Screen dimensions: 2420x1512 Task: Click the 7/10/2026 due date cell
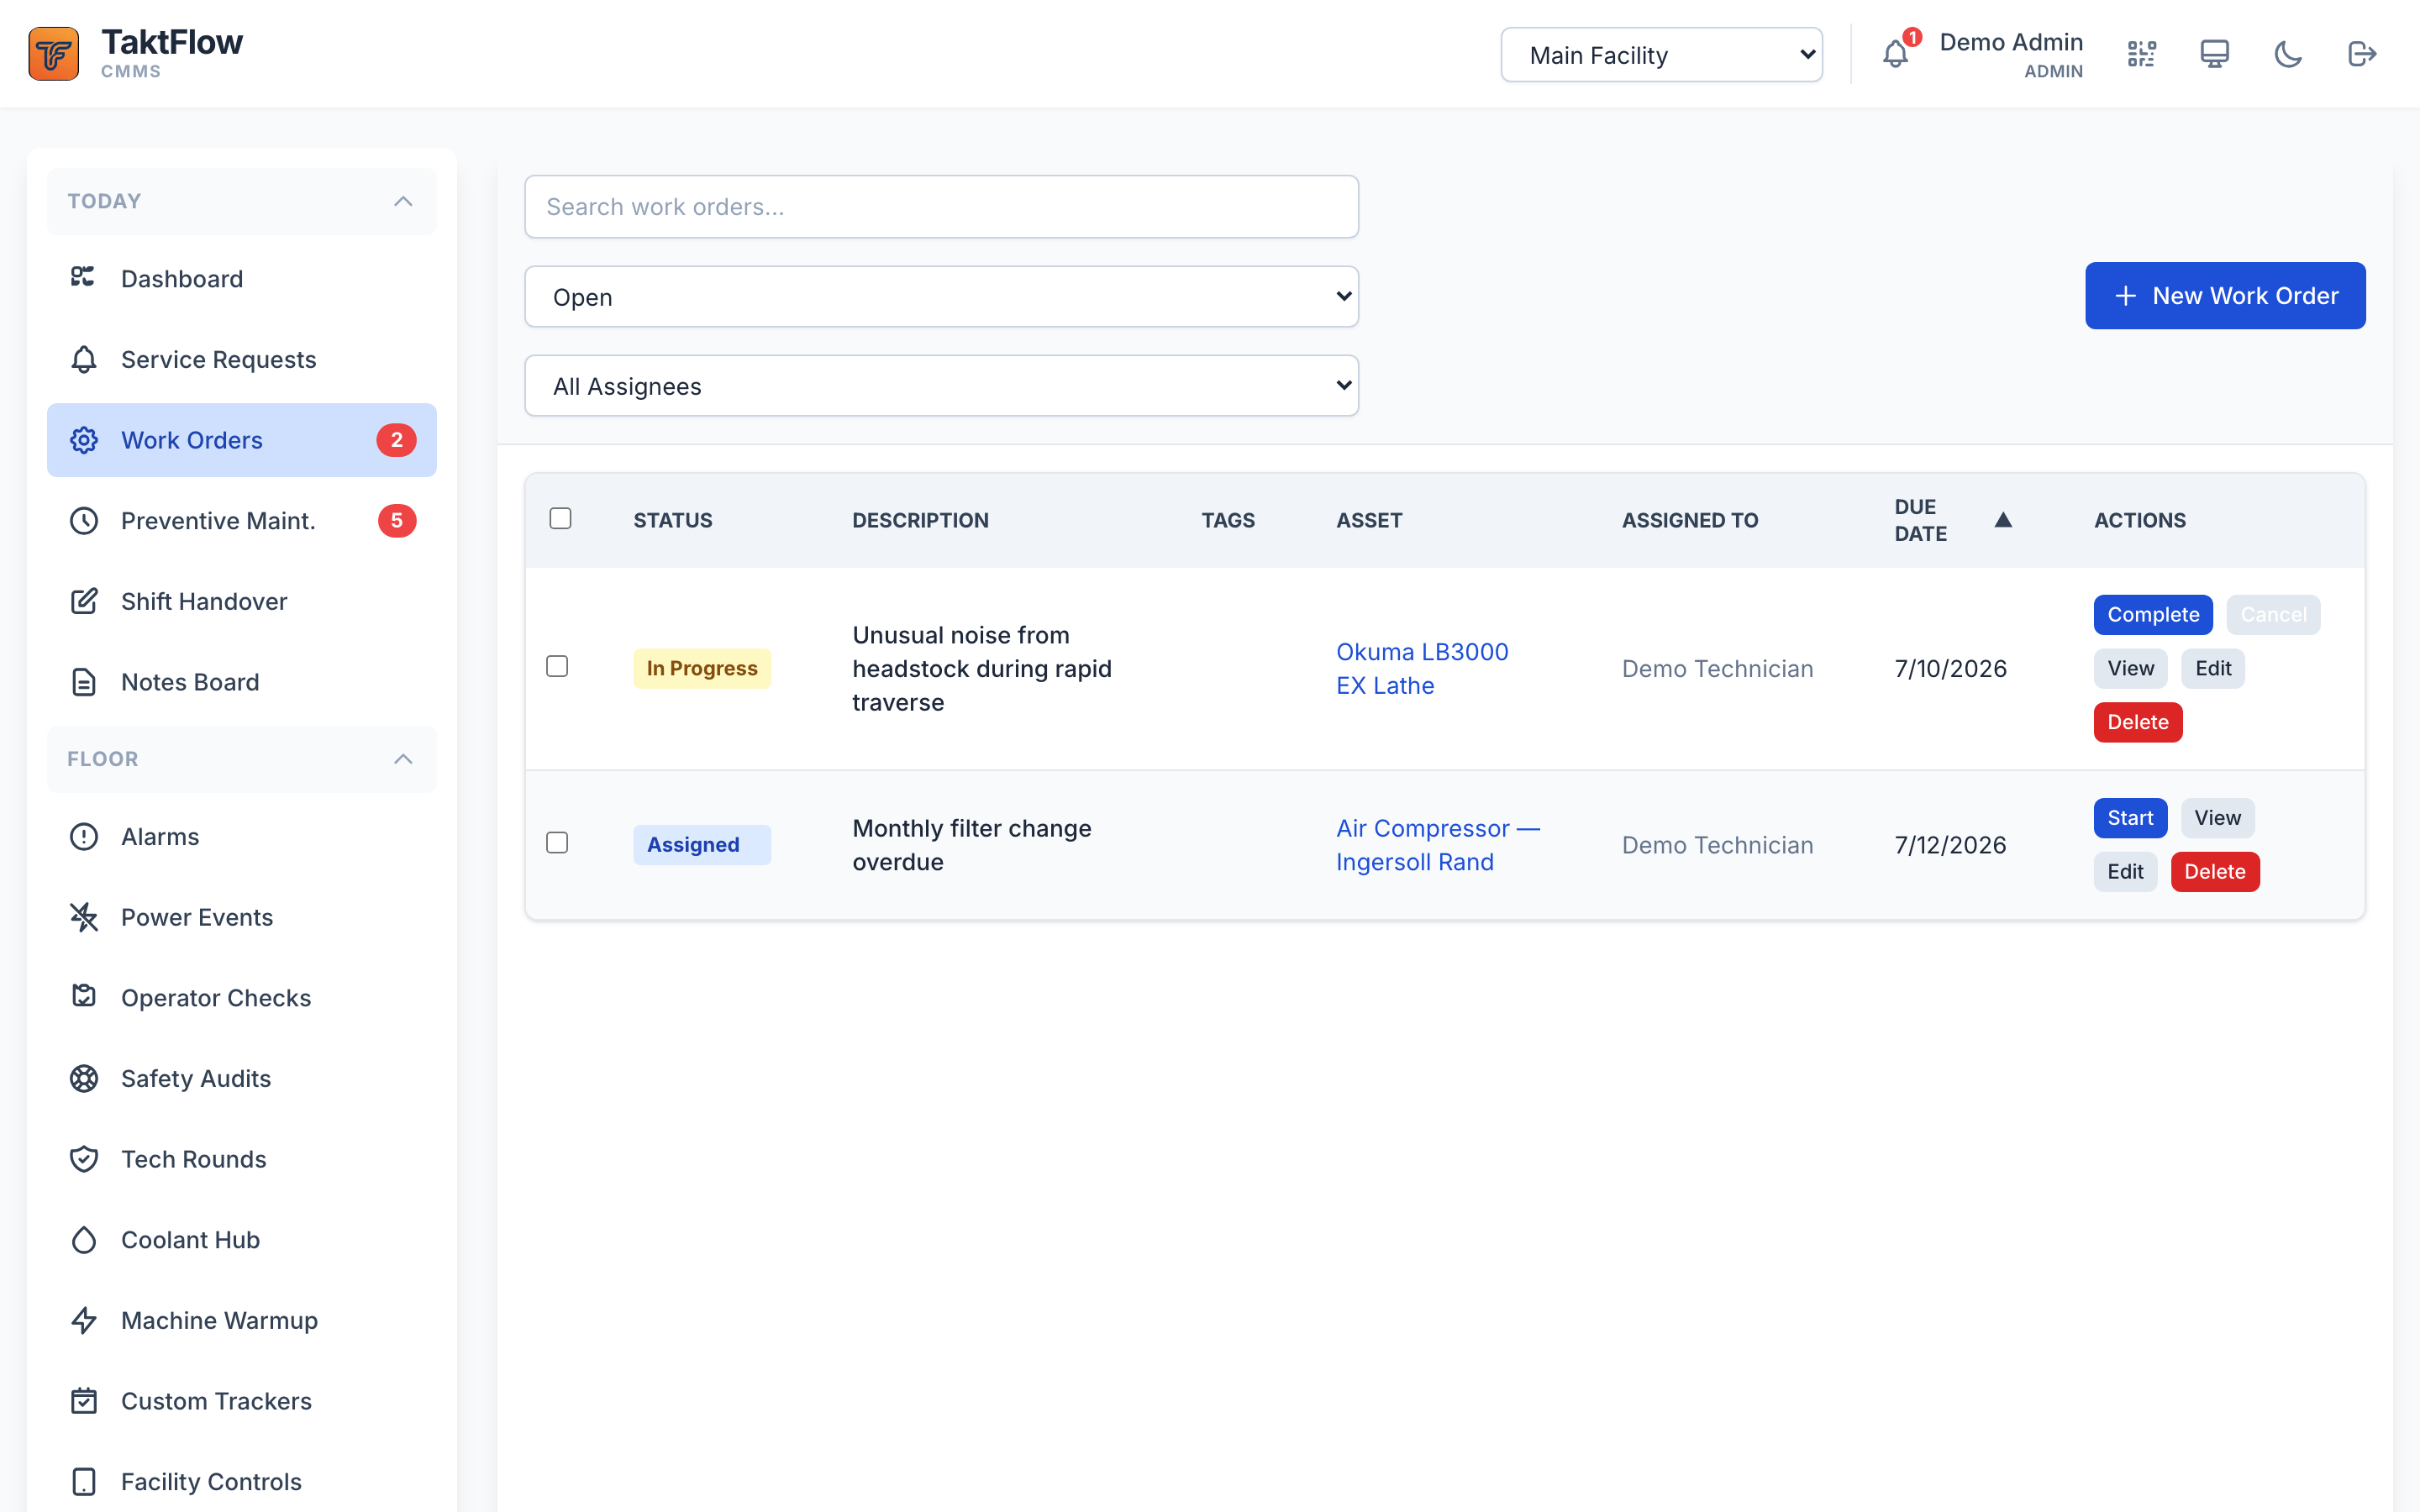pyautogui.click(x=1950, y=669)
